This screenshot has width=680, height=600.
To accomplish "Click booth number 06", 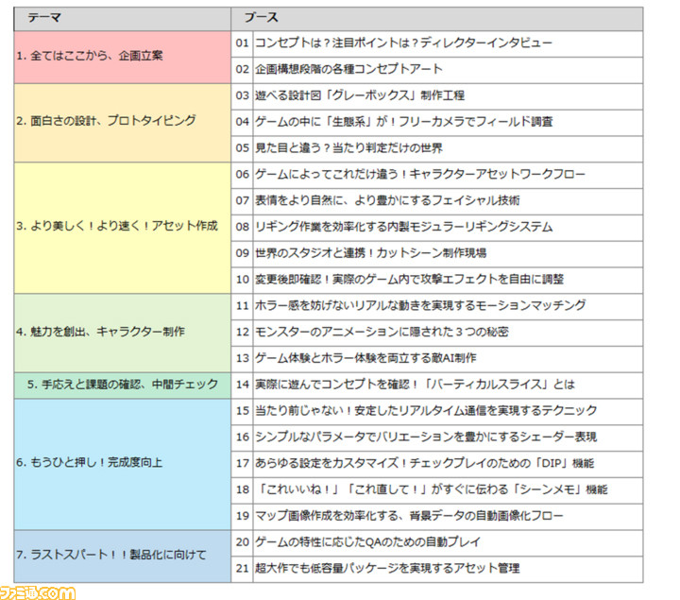I will [x=243, y=175].
